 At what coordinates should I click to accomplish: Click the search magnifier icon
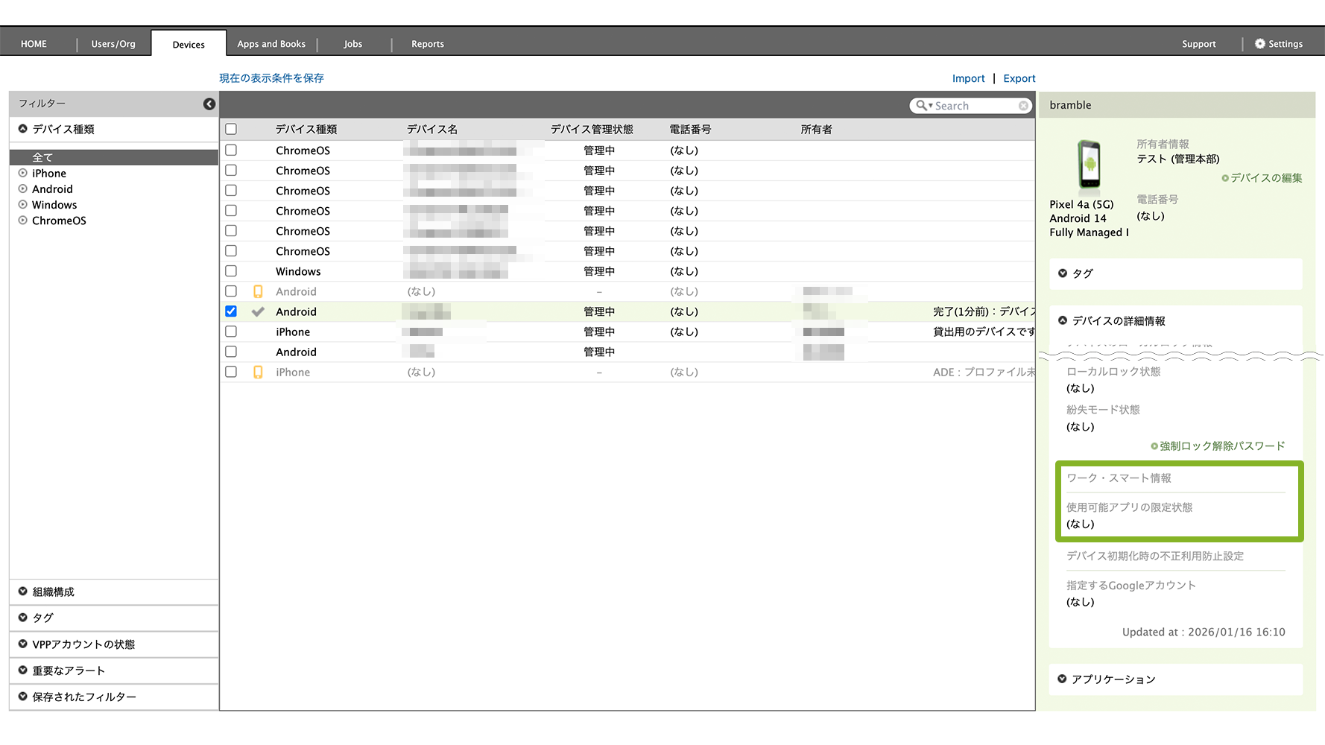pyautogui.click(x=922, y=106)
